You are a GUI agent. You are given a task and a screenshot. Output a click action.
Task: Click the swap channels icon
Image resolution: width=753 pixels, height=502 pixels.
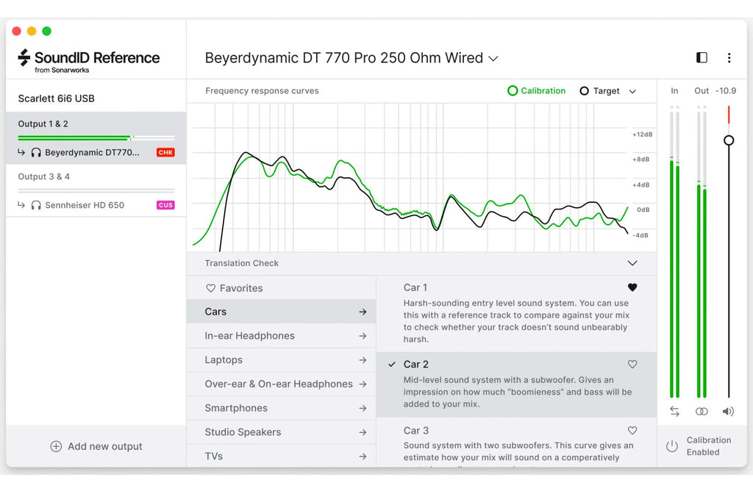coord(675,412)
